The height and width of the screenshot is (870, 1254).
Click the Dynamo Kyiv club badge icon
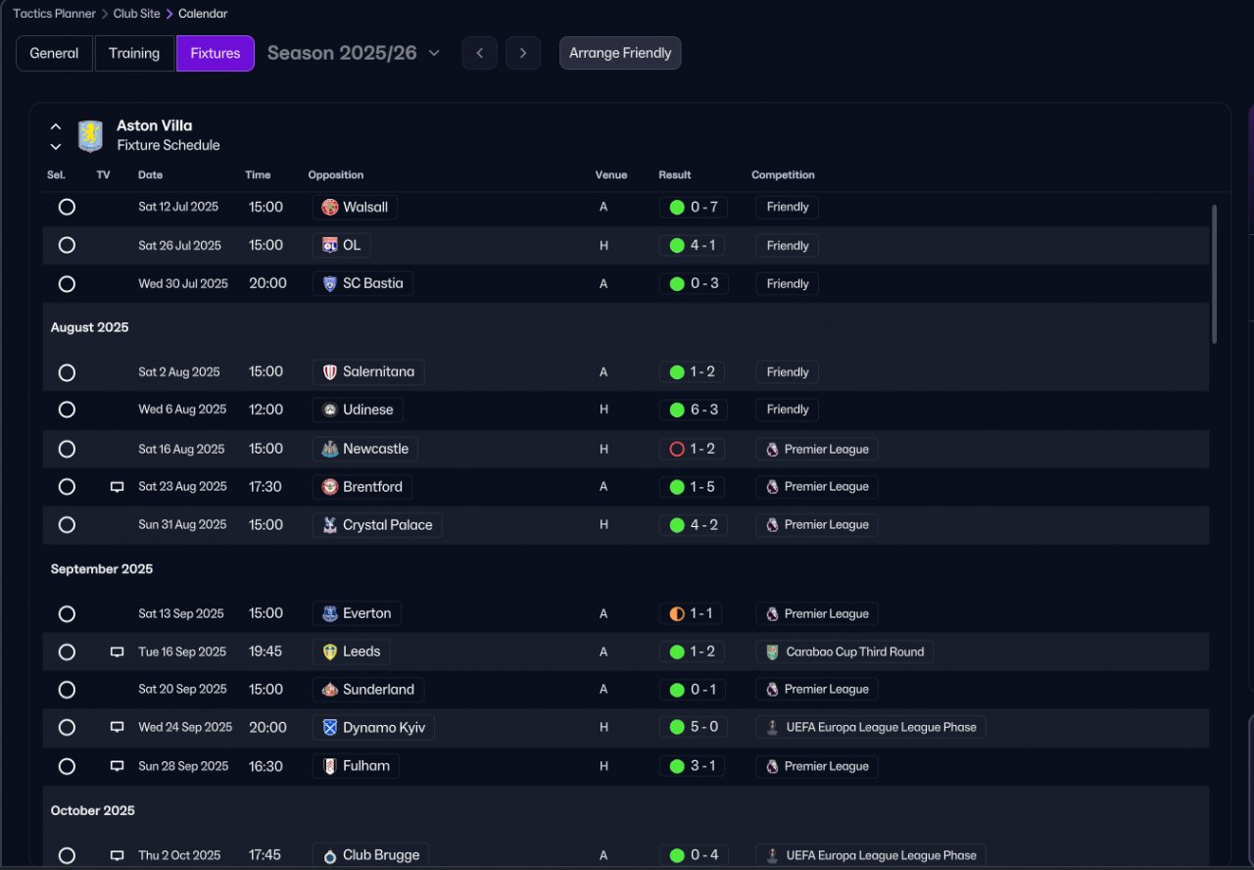pos(330,728)
